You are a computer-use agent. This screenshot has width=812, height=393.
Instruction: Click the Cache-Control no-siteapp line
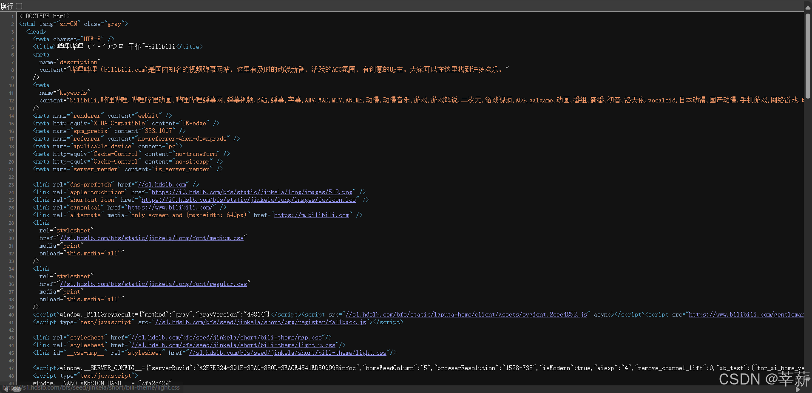point(128,161)
